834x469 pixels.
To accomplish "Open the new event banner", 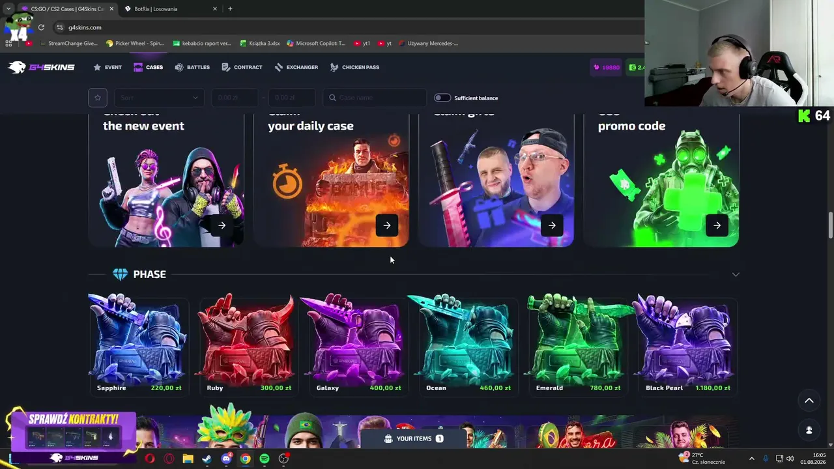I will pos(166,180).
